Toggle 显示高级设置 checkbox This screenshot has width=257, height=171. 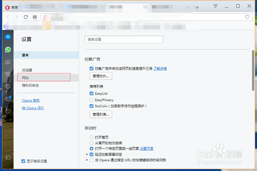click(23, 161)
